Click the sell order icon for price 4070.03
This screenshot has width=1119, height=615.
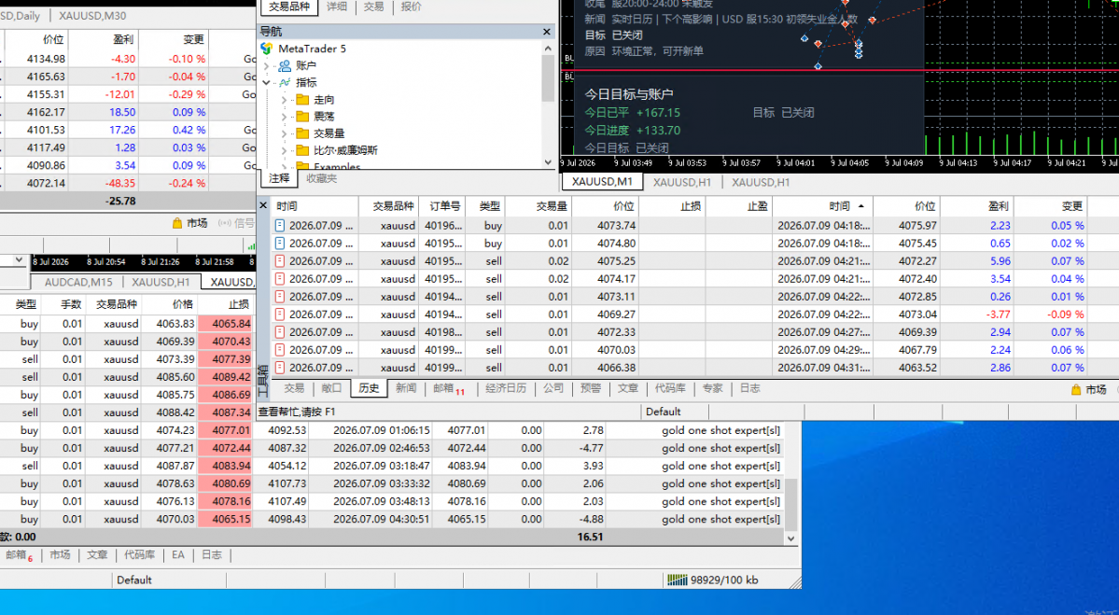[280, 350]
